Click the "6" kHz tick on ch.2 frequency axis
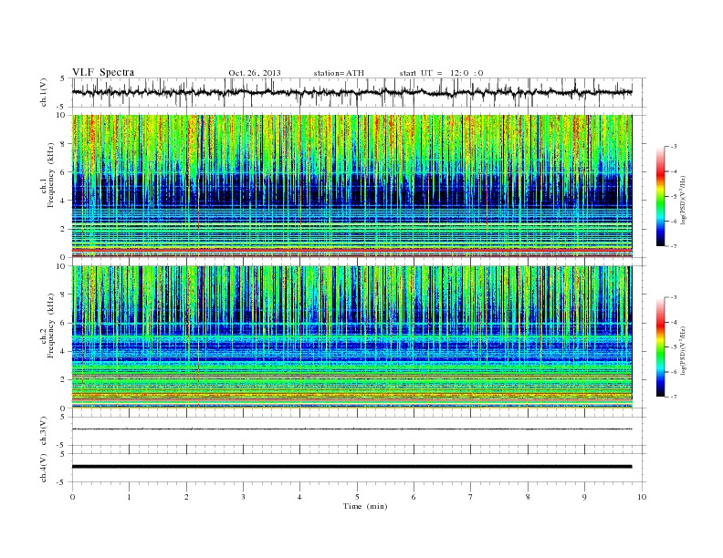Screen dimensions: 723x558 [x=63, y=323]
